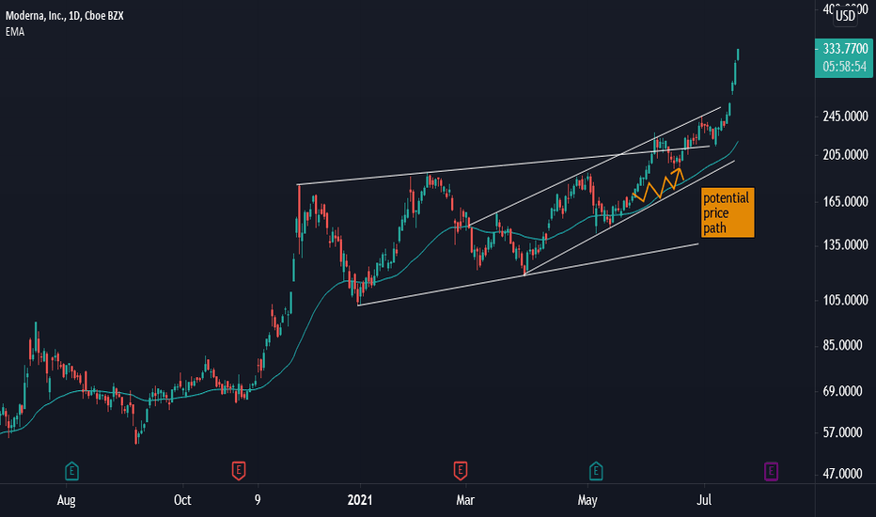Click the 105.0000 price axis label
This screenshot has height=517, width=876.
pos(845,300)
